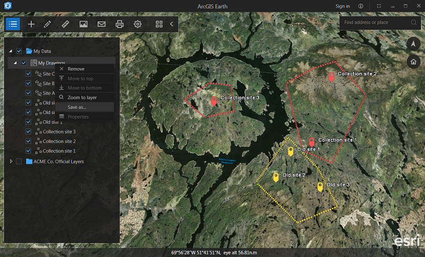
Task: Choose Move to top menu entry
Action: tap(85, 78)
